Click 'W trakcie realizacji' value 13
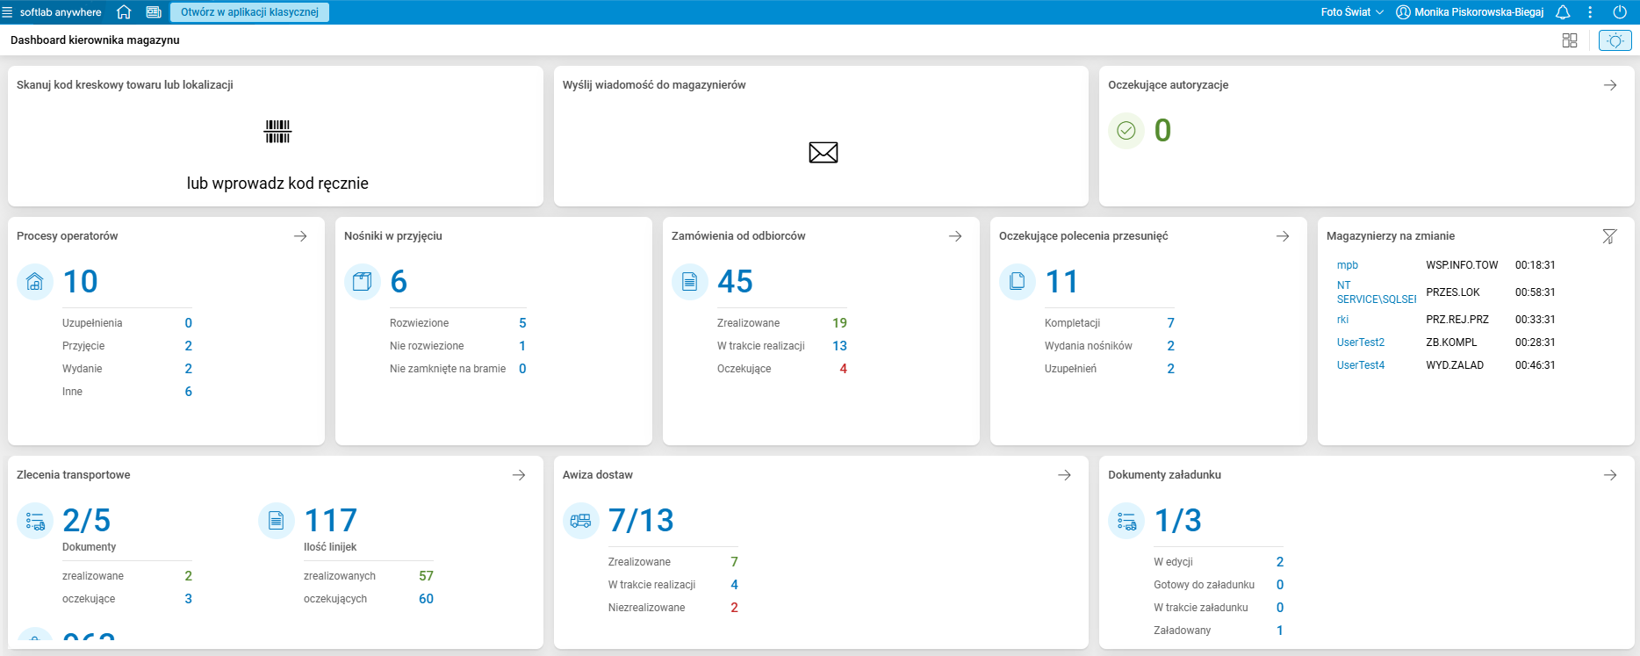Viewport: 1640px width, 656px height. [x=839, y=346]
